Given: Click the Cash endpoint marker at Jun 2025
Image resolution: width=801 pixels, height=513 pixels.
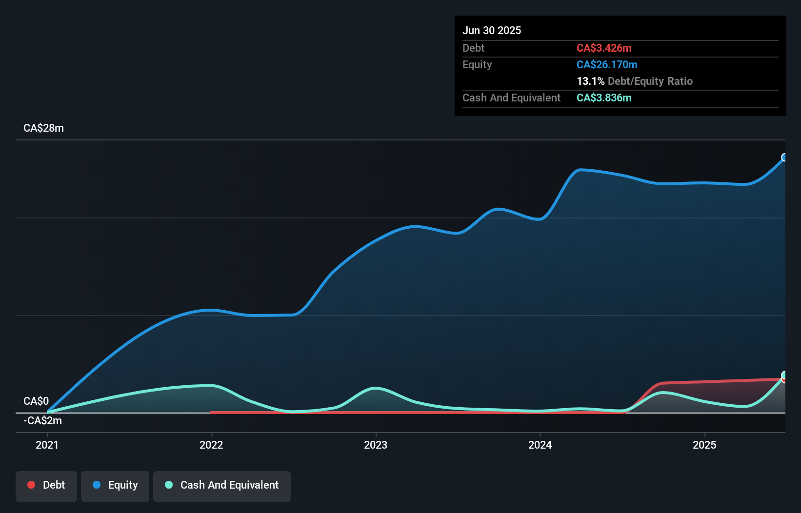Looking at the screenshot, I should click(x=785, y=375).
